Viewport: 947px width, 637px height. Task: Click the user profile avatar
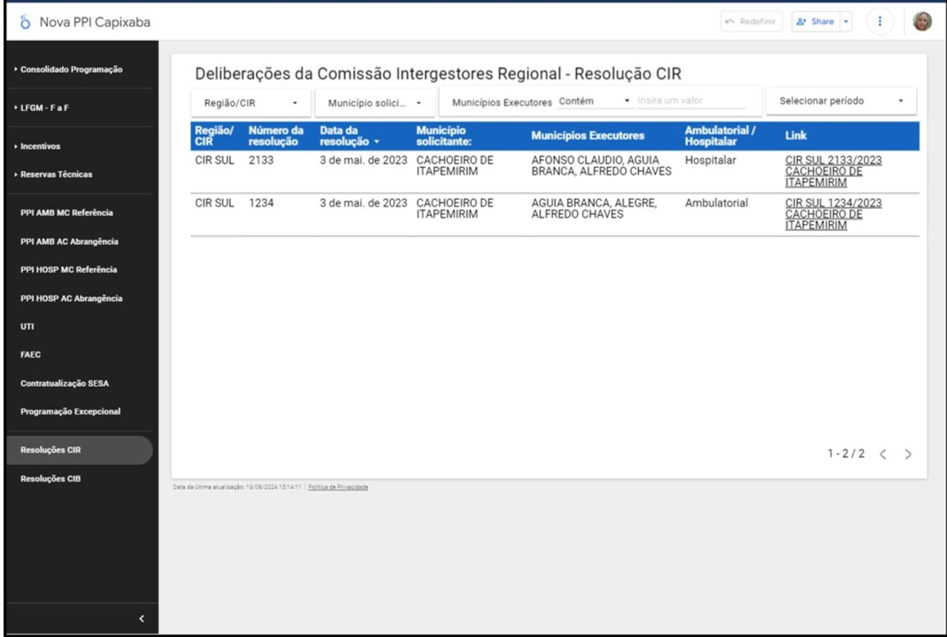922,22
